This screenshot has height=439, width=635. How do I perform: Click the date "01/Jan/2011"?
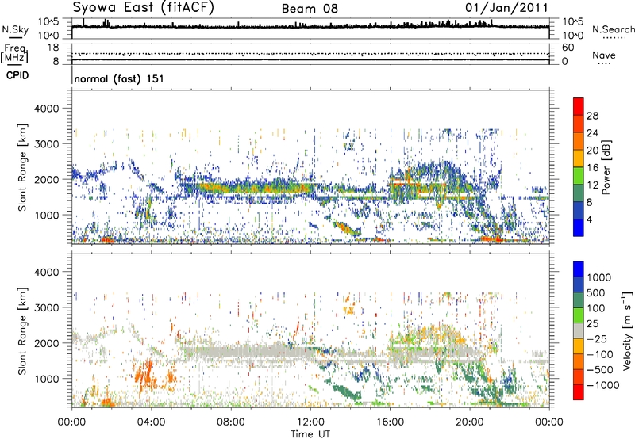pos(506,7)
